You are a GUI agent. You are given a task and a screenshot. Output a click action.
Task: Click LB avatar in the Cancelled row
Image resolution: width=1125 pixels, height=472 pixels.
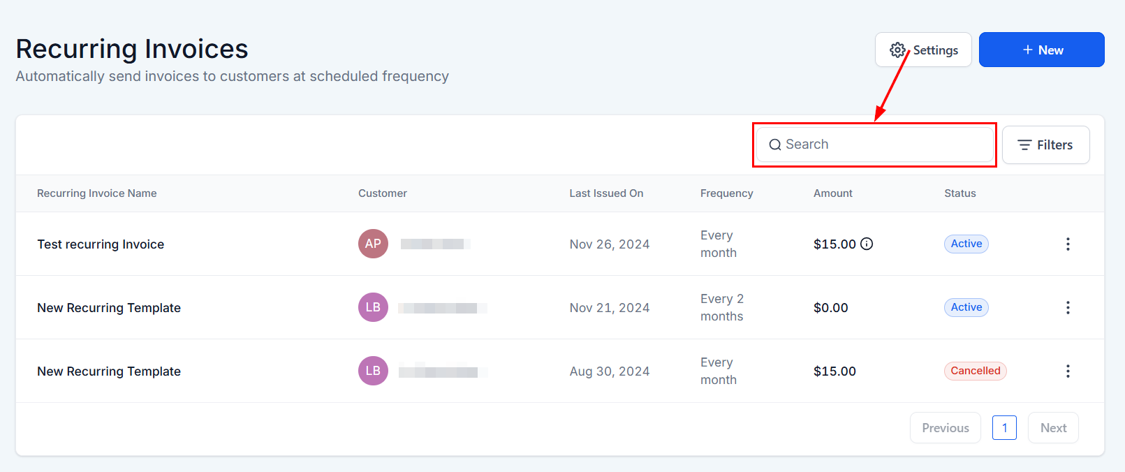(x=373, y=371)
